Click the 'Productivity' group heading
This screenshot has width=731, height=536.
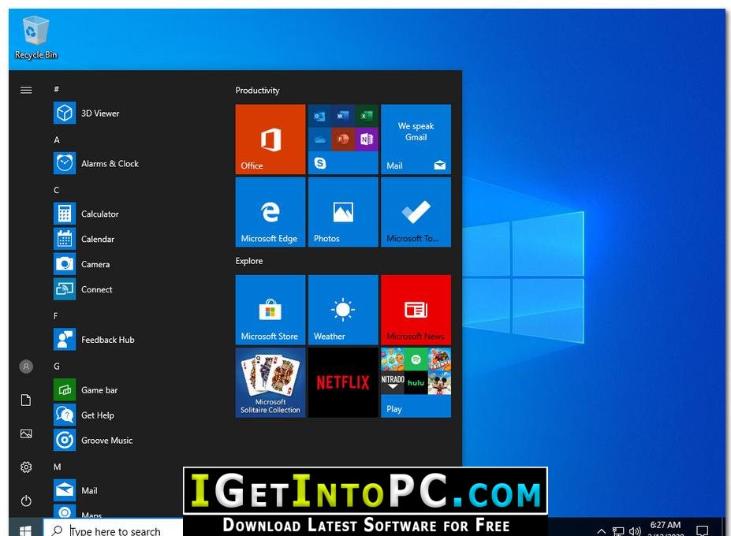point(257,91)
